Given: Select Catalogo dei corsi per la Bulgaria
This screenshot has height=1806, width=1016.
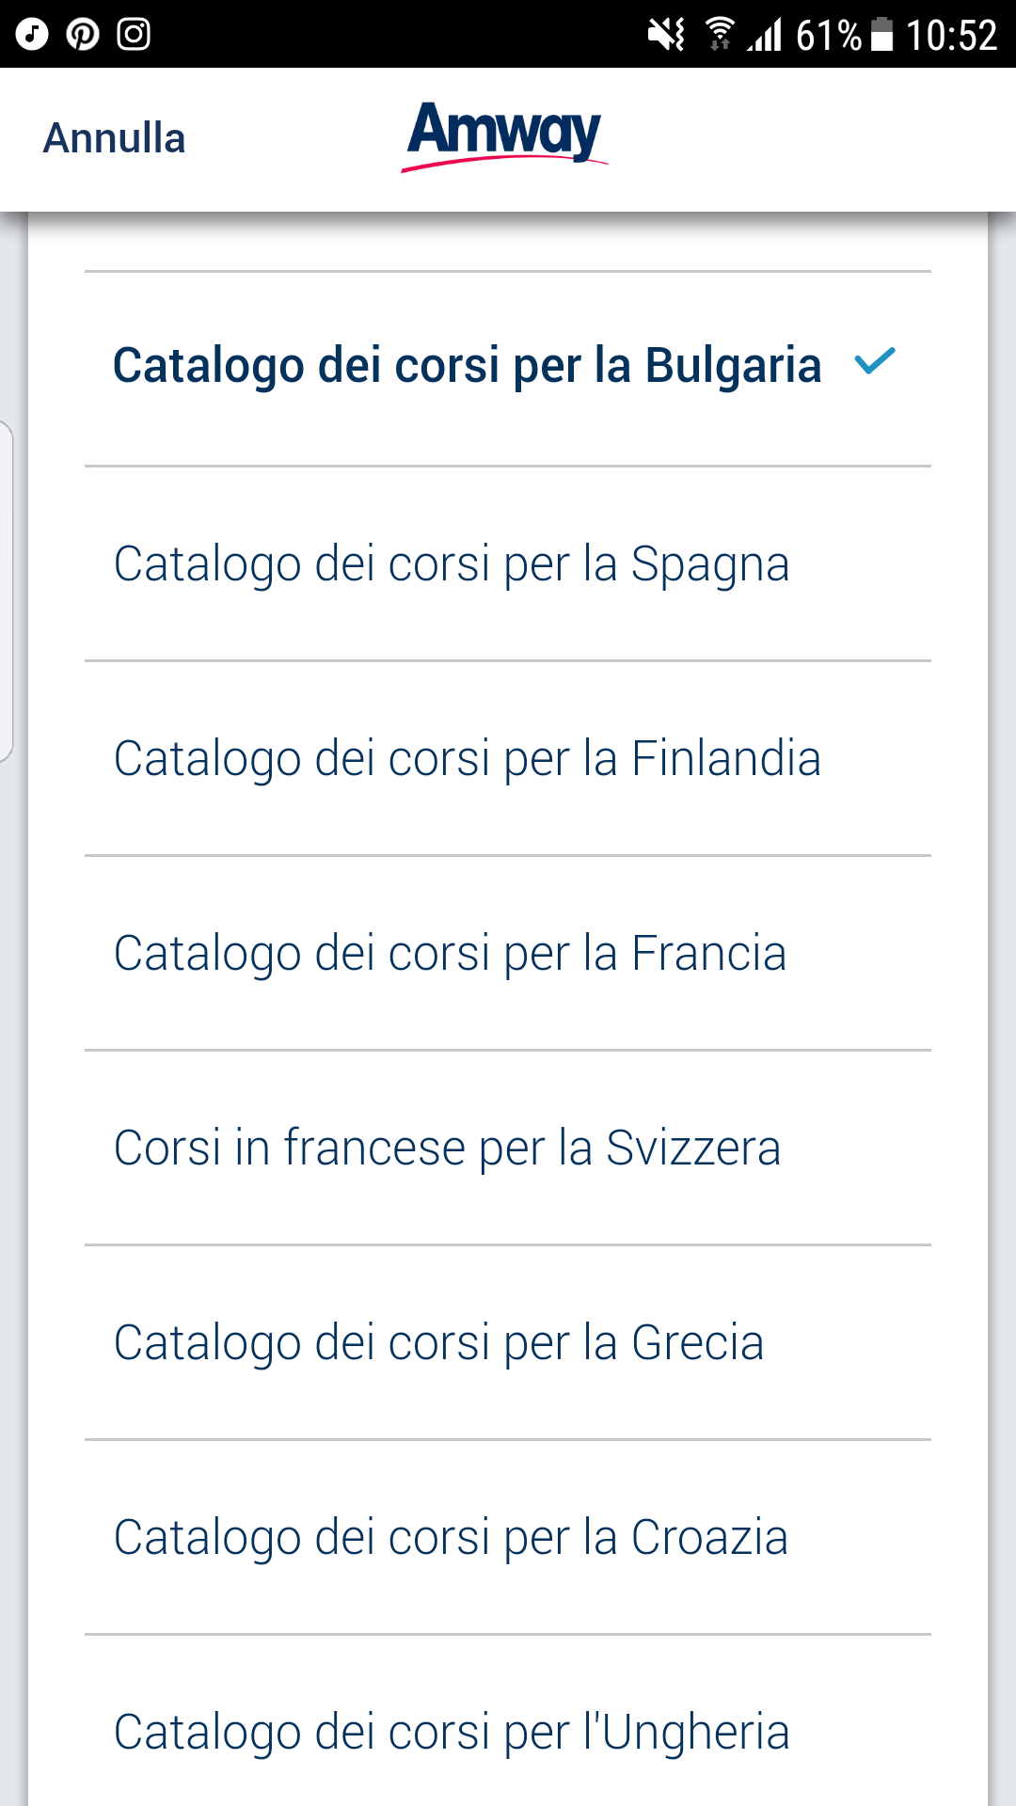Looking at the screenshot, I should pyautogui.click(x=508, y=369).
